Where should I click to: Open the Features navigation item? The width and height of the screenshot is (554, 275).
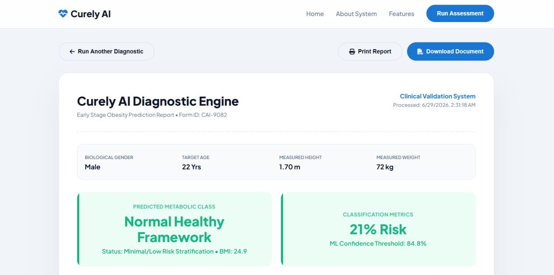click(402, 14)
